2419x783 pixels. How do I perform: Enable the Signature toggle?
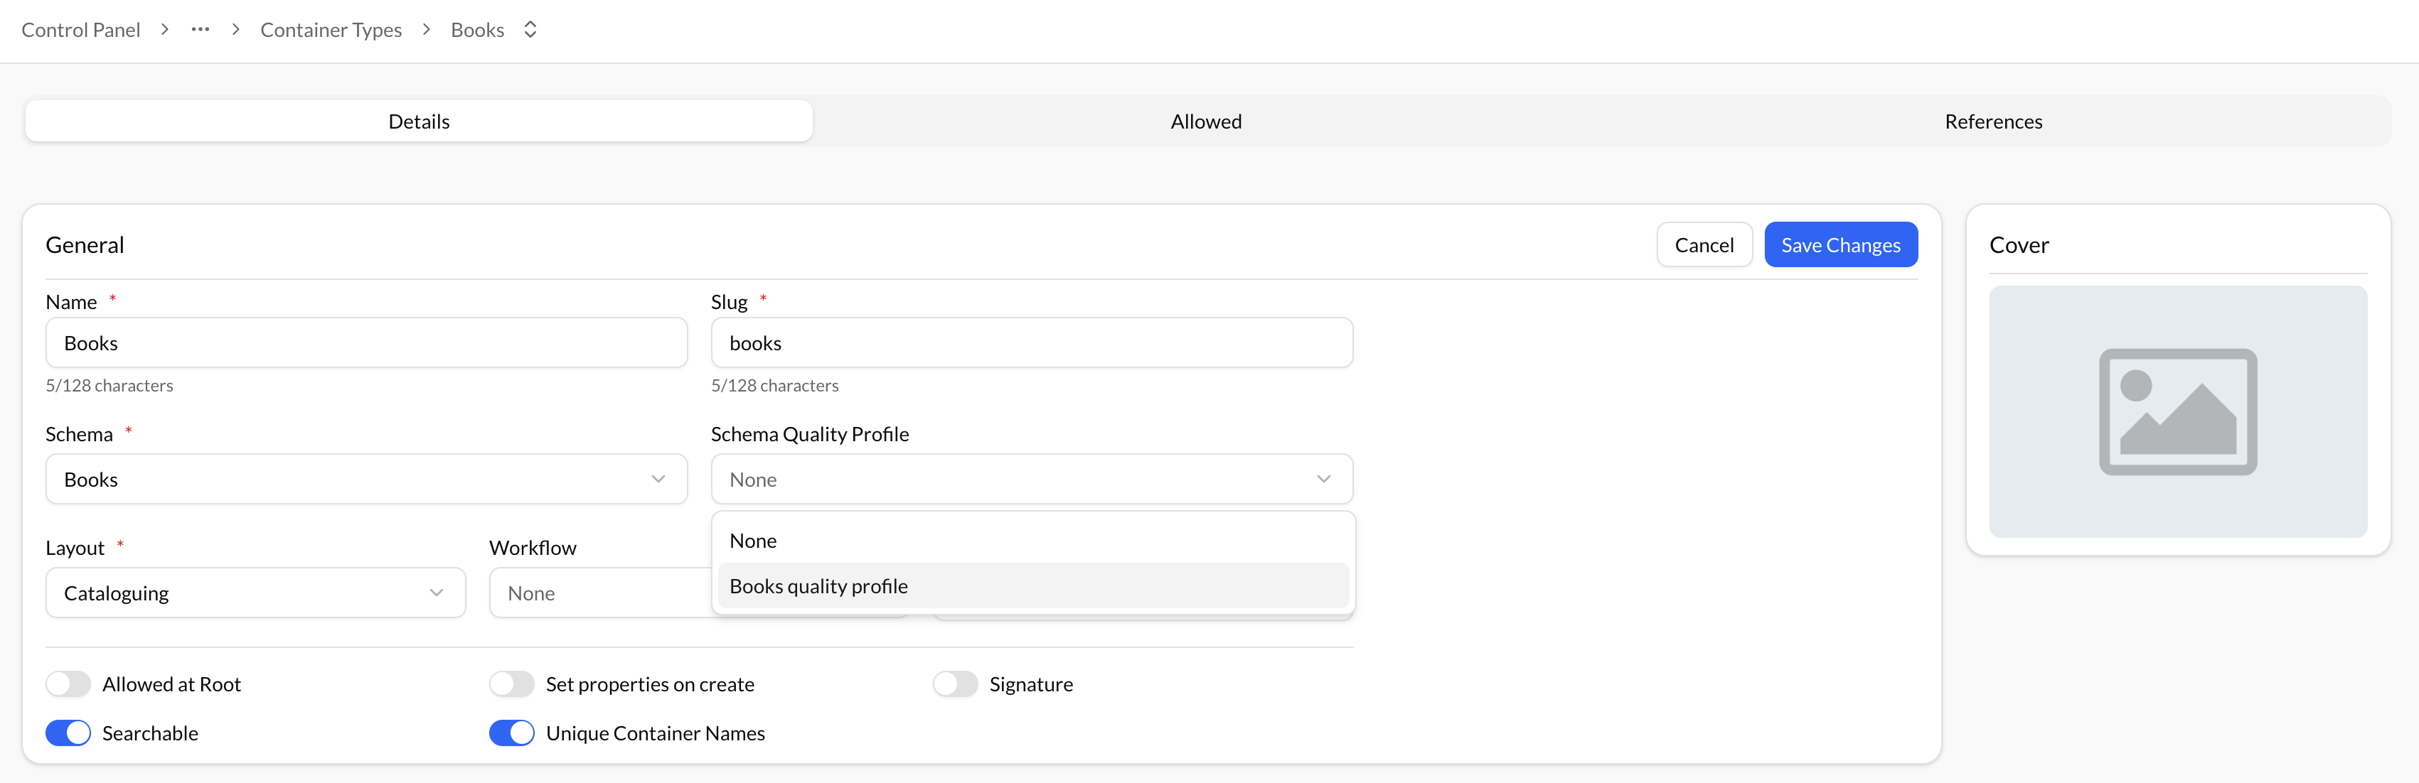[x=956, y=684]
